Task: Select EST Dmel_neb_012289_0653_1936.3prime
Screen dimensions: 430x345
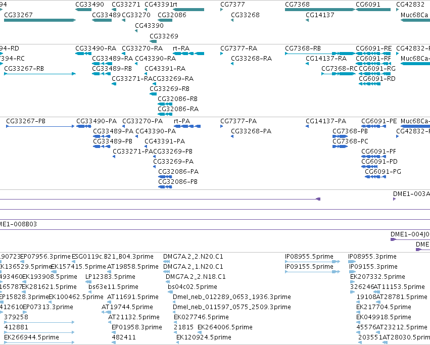Action: (x=232, y=297)
